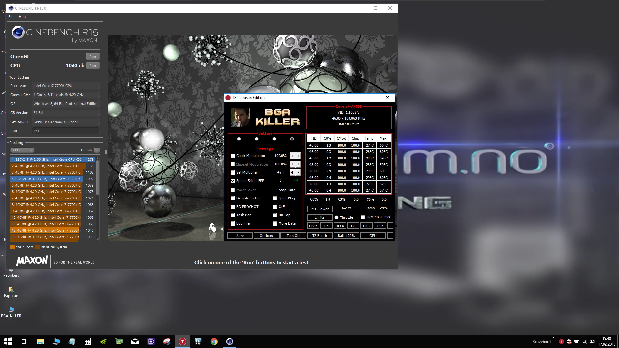Click the ranking list scrollbar in Cinebench

pos(98,177)
